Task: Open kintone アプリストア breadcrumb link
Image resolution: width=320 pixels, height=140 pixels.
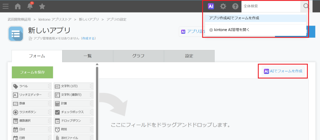Action: point(55,19)
